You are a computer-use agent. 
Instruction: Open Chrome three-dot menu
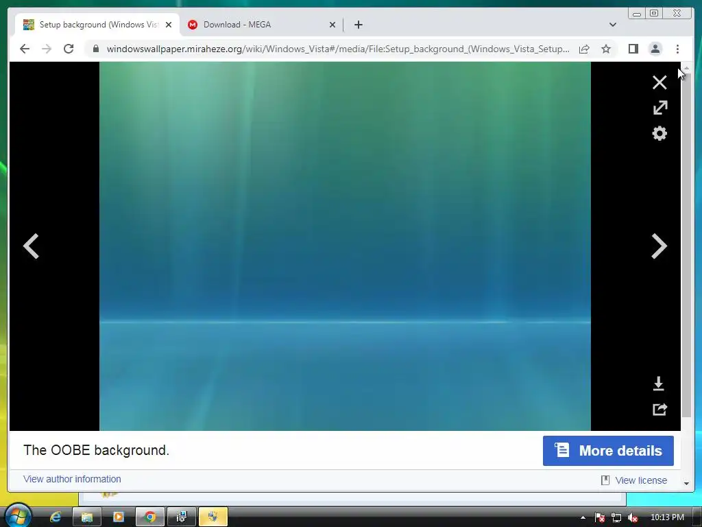pyautogui.click(x=677, y=49)
